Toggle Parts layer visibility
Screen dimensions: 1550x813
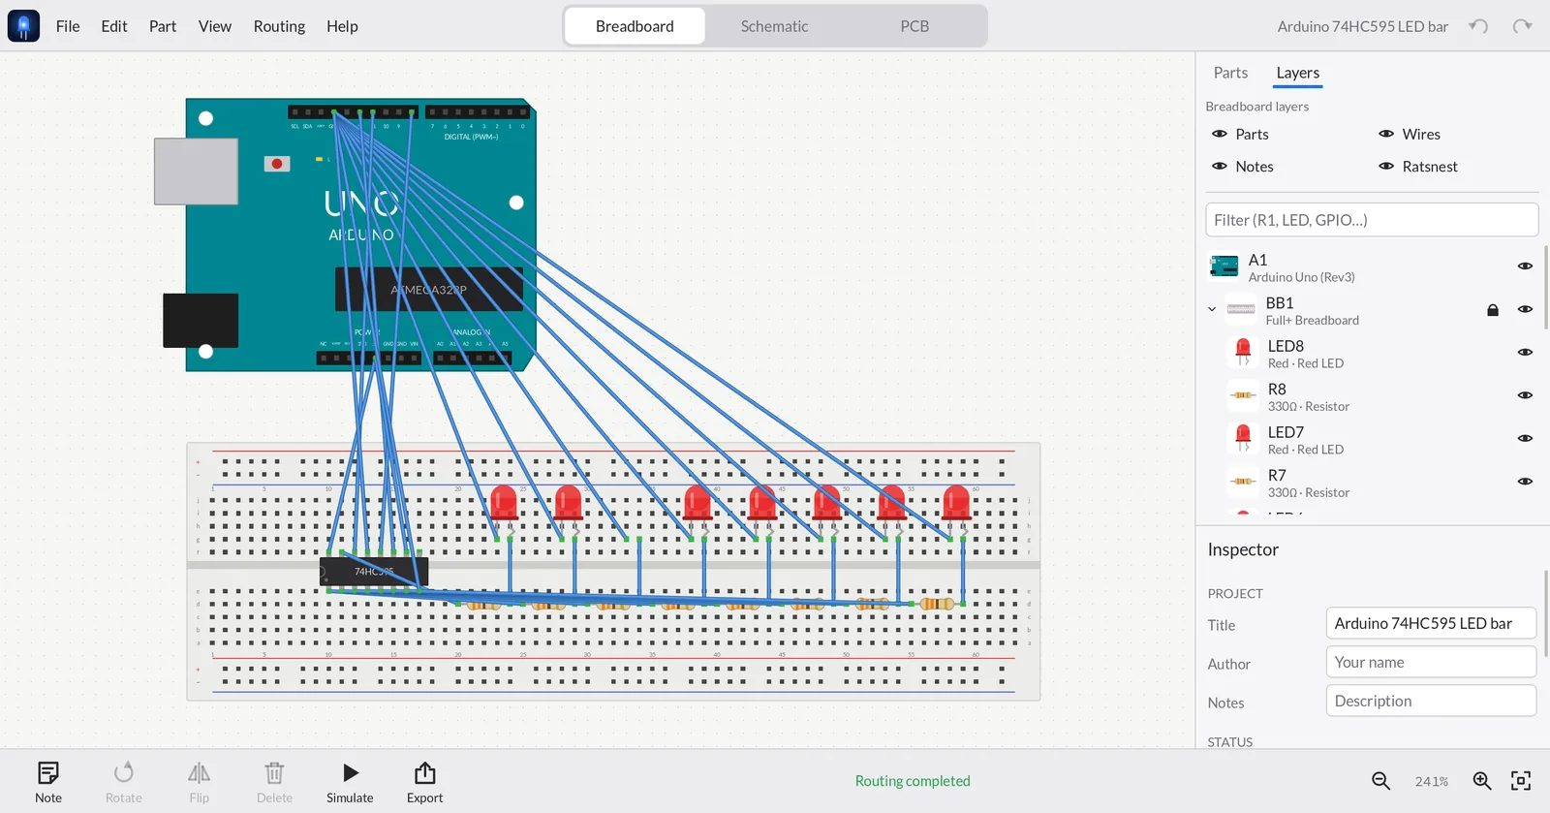1220,134
